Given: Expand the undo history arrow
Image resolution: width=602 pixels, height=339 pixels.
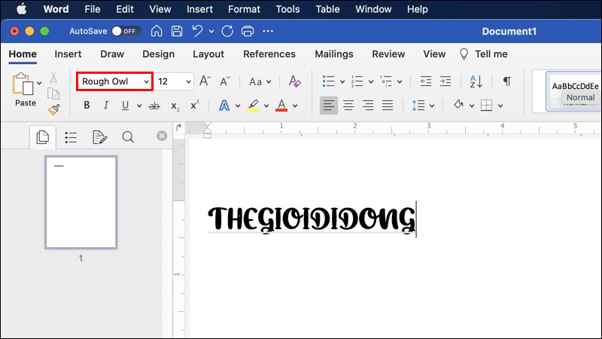Looking at the screenshot, I should click(211, 32).
